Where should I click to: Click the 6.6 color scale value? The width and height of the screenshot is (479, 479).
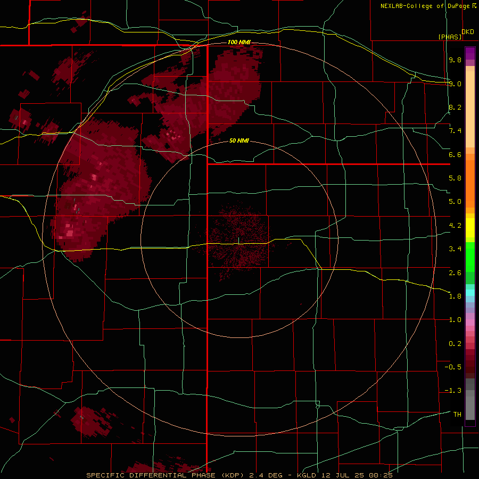coord(455,154)
